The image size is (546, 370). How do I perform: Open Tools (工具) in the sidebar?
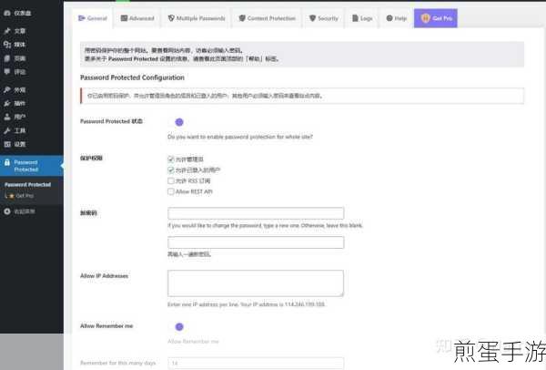tap(15, 130)
